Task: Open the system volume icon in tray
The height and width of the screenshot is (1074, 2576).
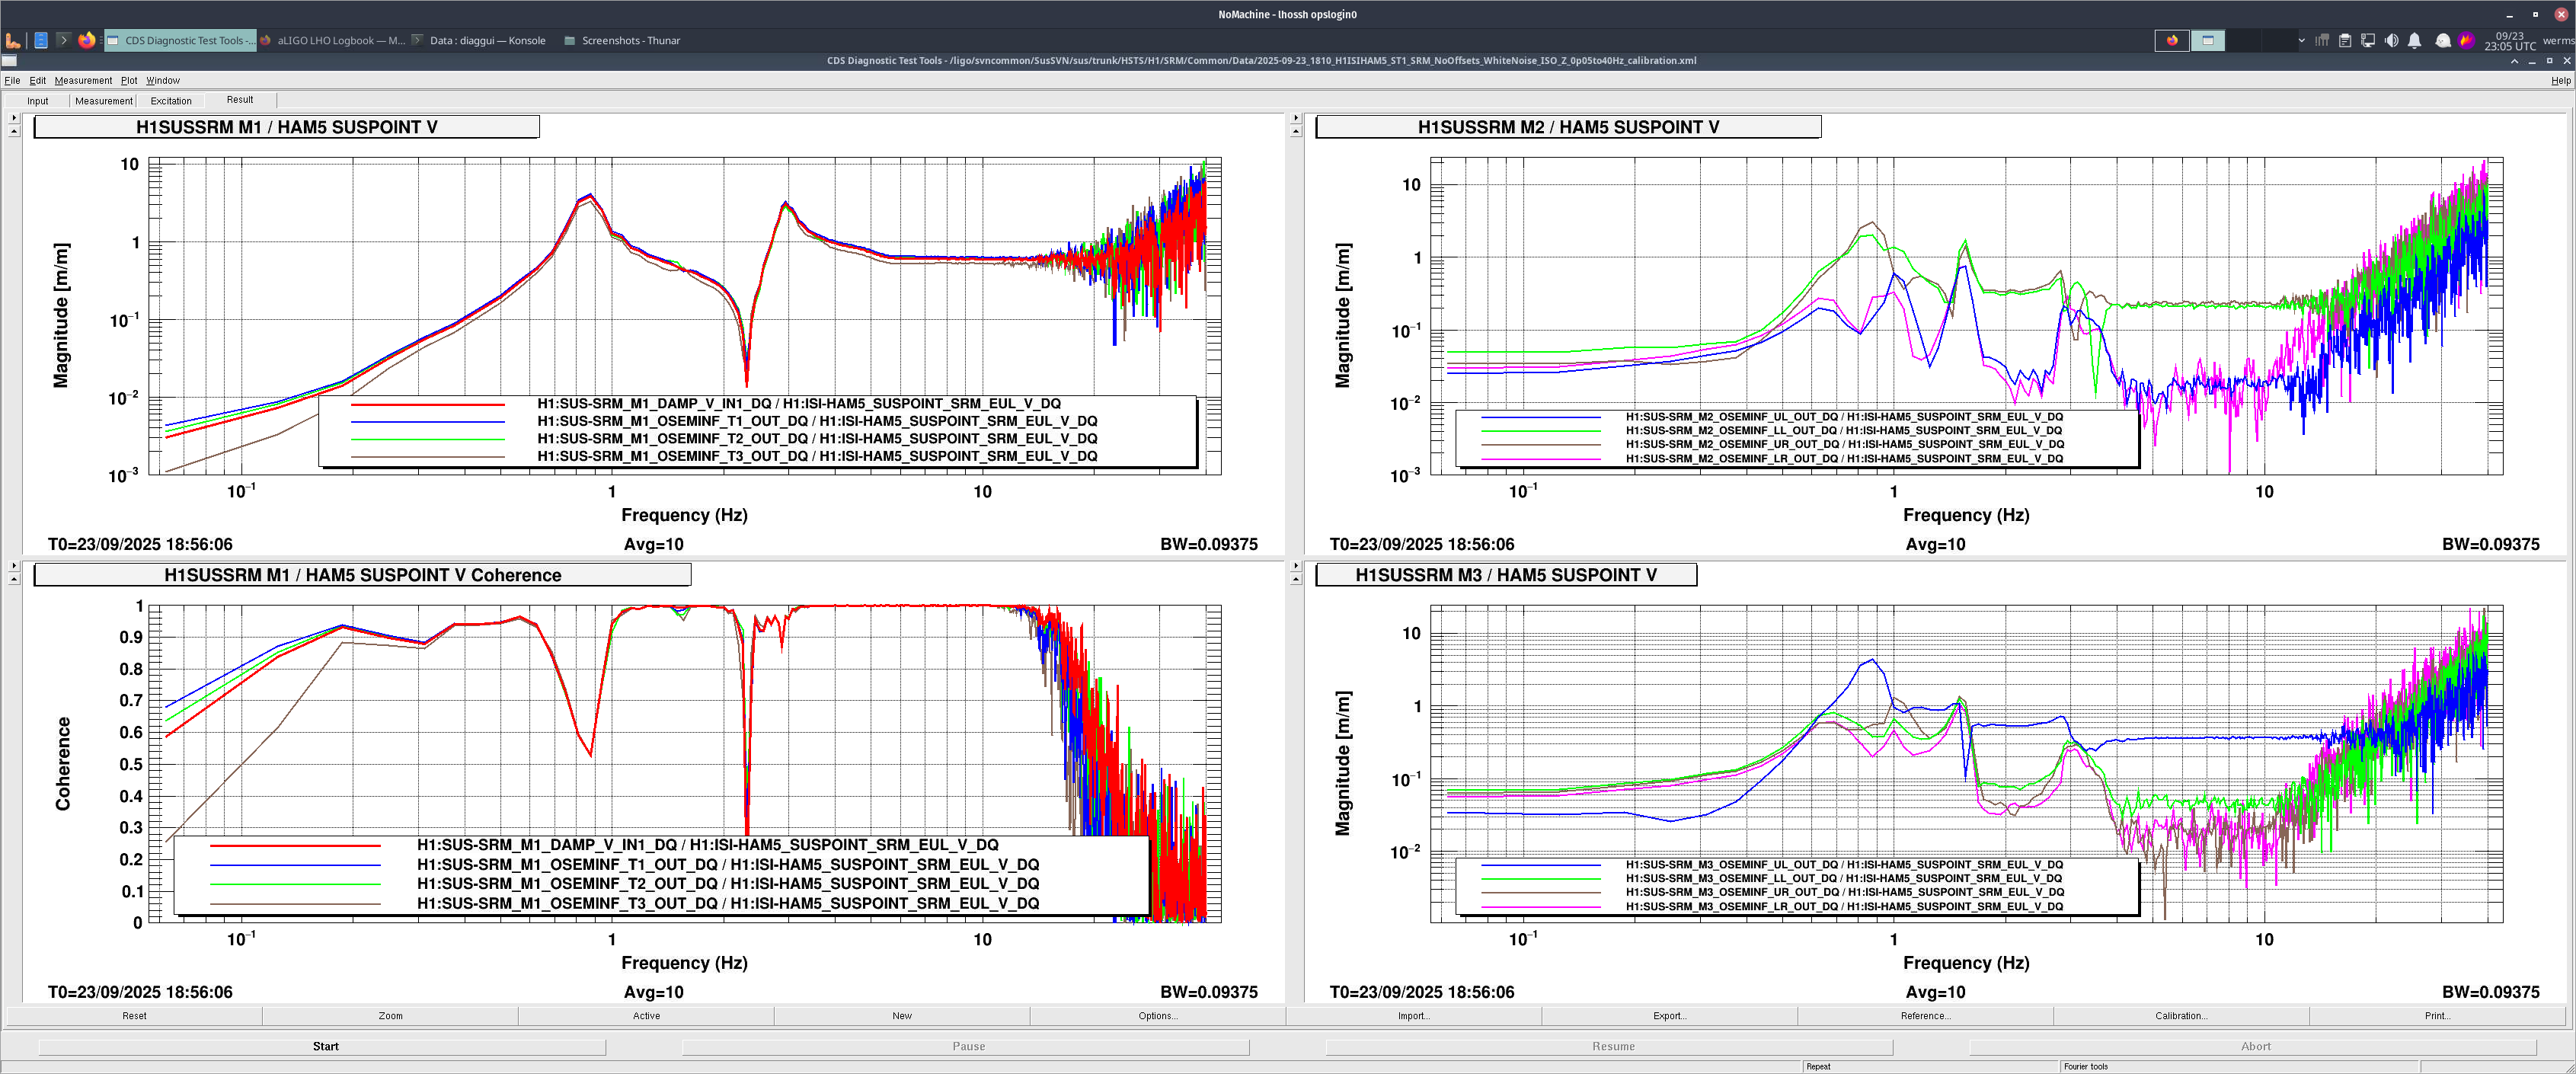Action: tap(2391, 40)
